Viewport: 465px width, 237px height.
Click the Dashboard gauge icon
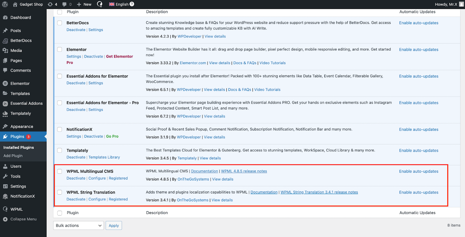pos(5,17)
